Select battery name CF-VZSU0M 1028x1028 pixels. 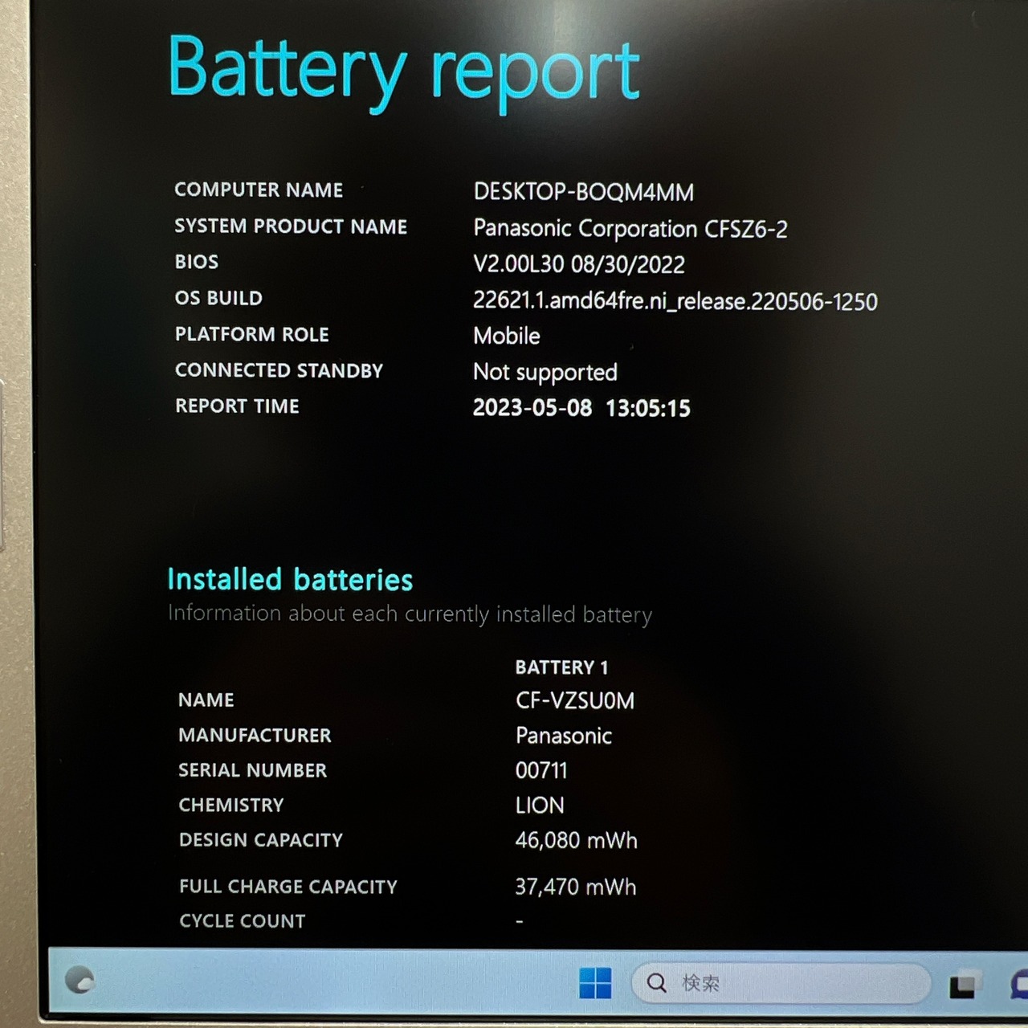tap(574, 700)
